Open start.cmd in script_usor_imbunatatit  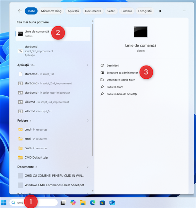click(53, 92)
